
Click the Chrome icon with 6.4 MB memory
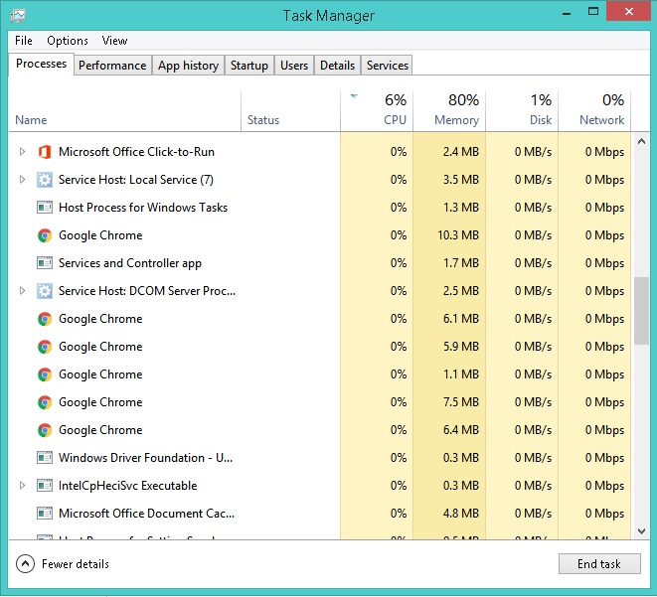pyautogui.click(x=45, y=430)
